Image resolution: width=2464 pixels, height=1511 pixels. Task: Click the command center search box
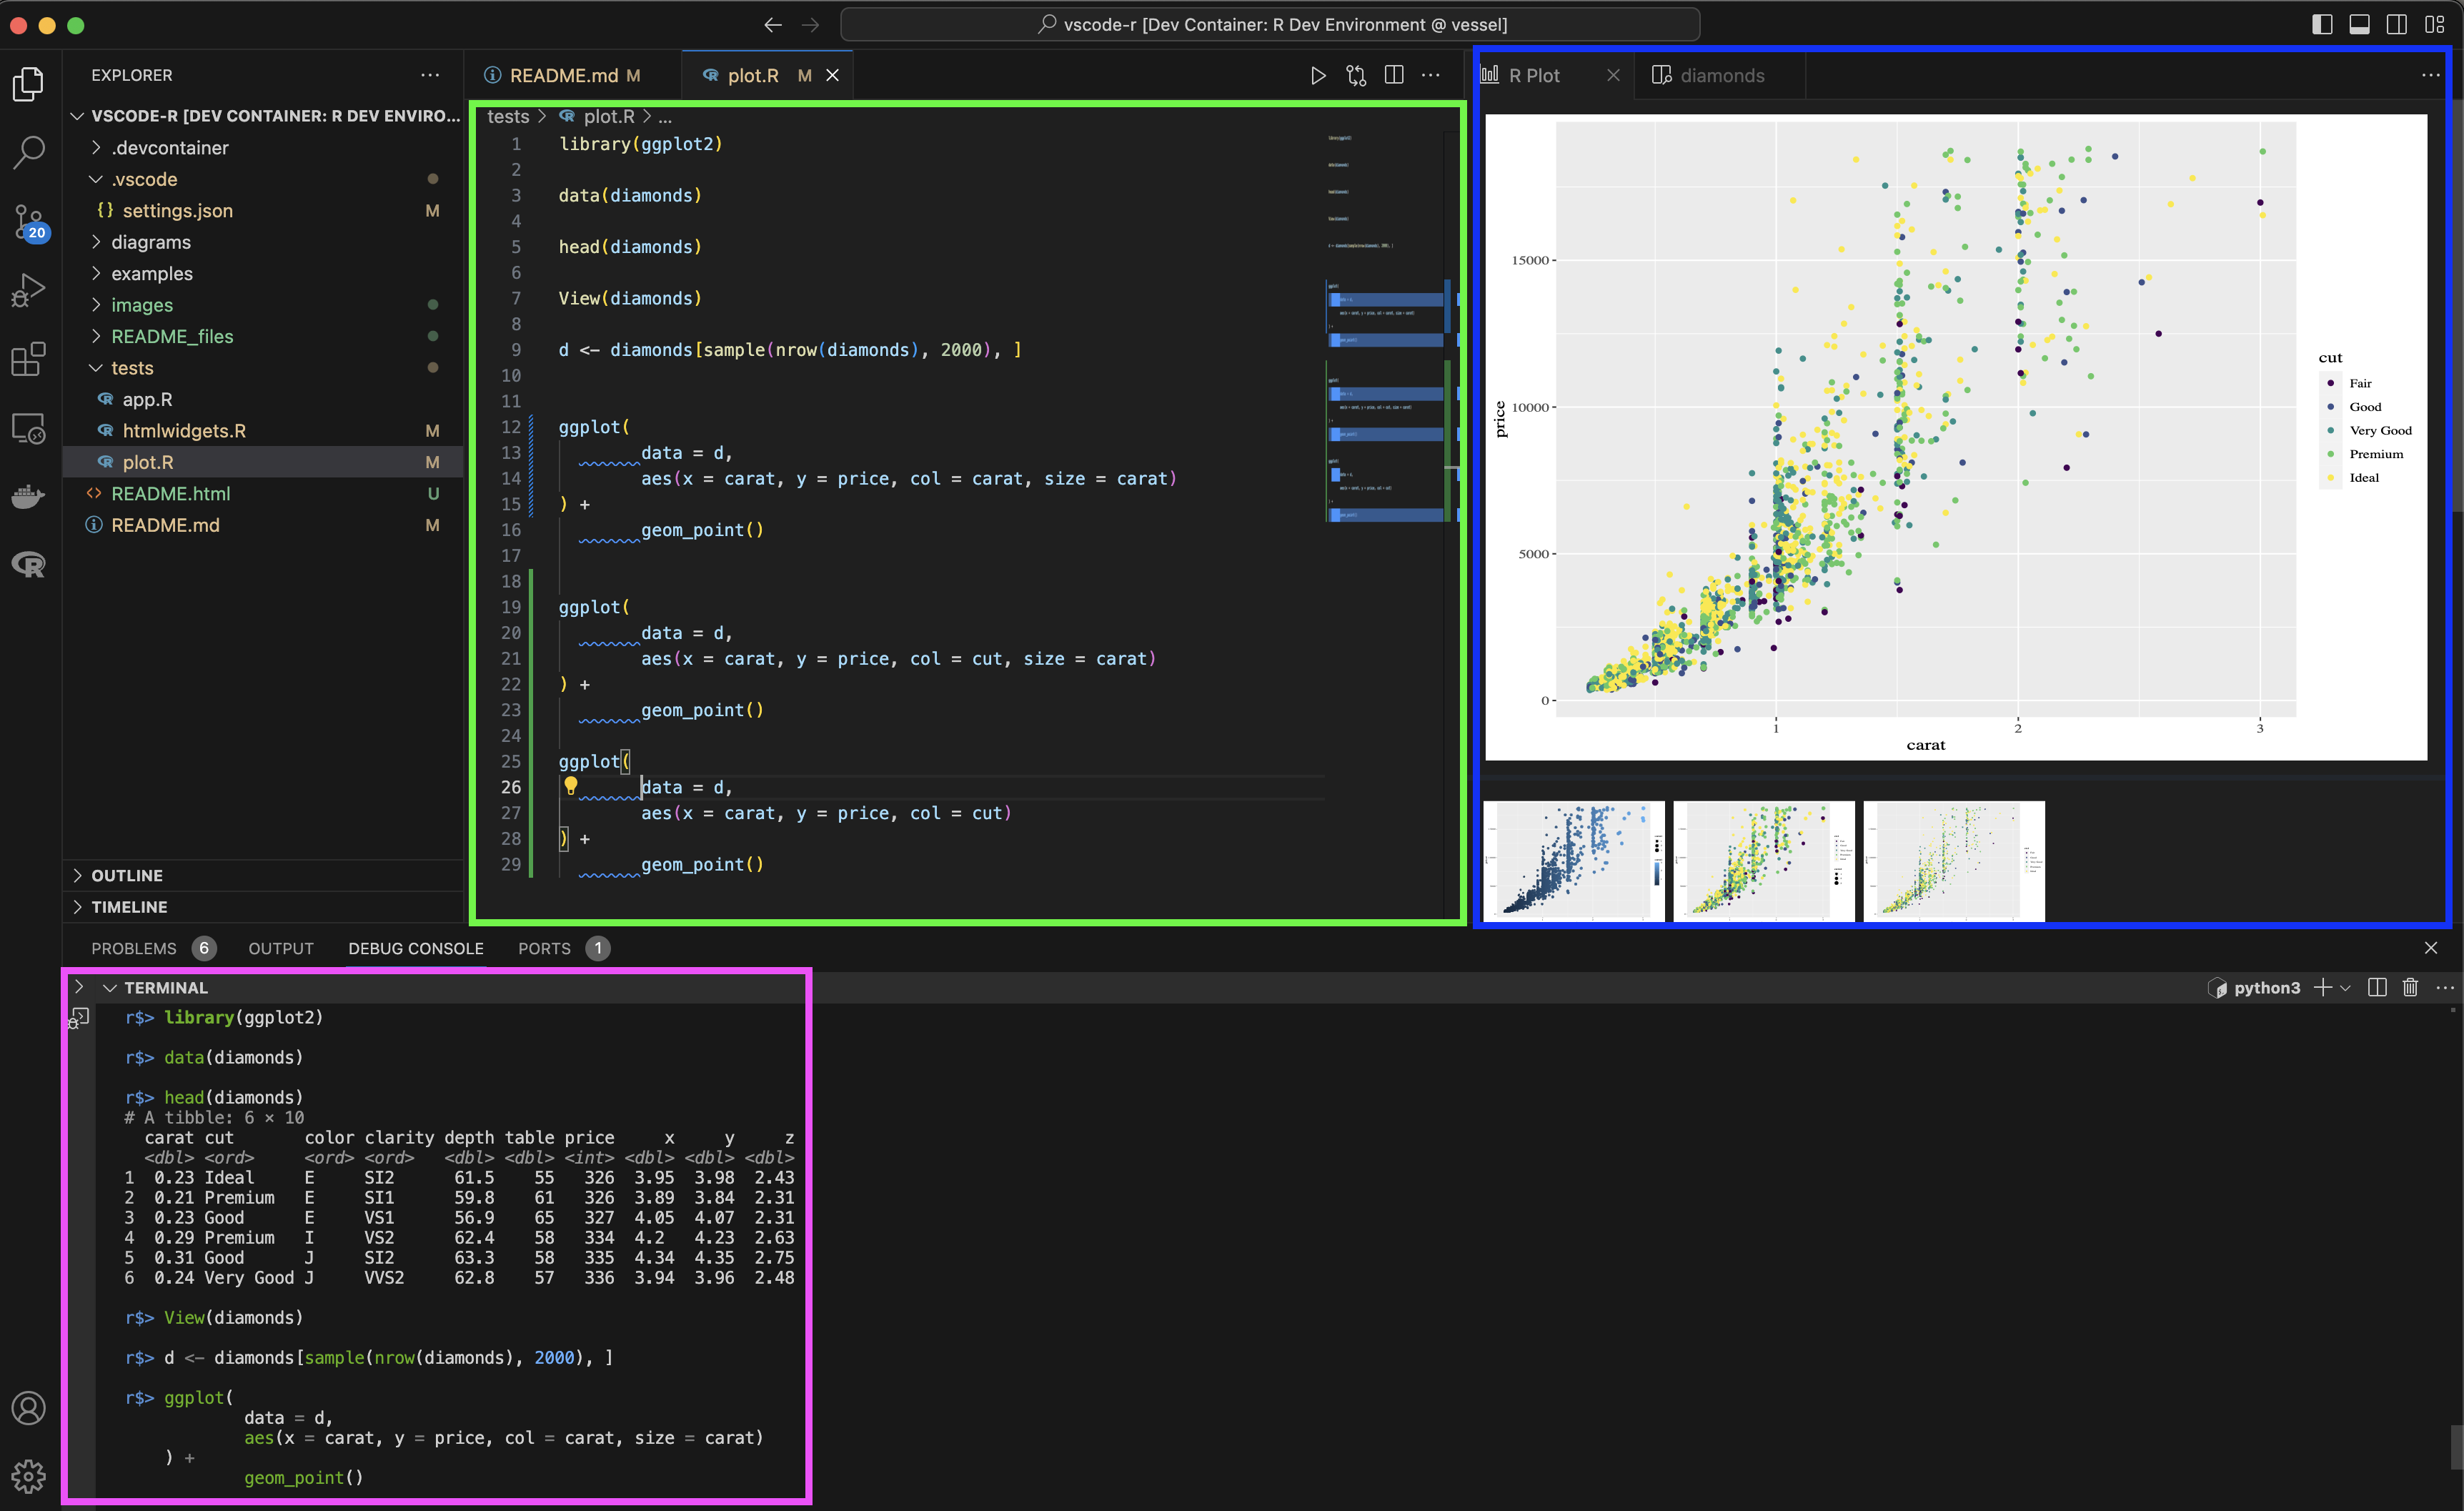tap(1270, 25)
